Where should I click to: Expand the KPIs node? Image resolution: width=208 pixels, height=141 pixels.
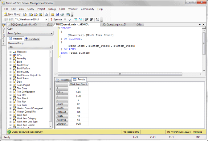[x=10, y=55]
